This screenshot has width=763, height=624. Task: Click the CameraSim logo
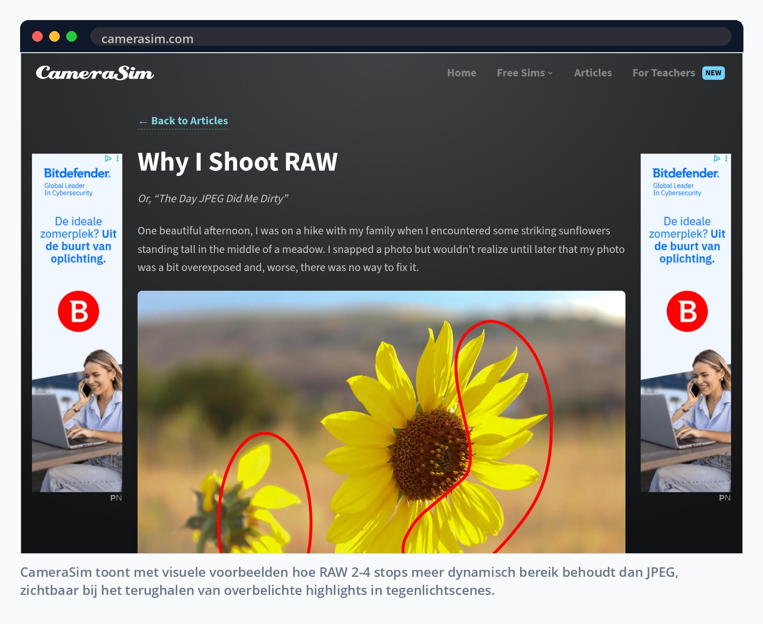point(95,73)
